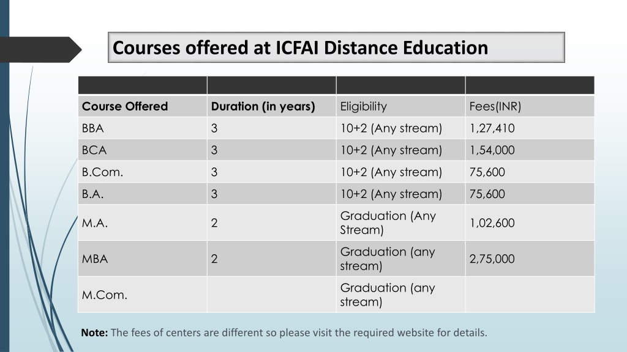Click the Note text about center fees
The height and width of the screenshot is (352, 627).
[x=284, y=333]
